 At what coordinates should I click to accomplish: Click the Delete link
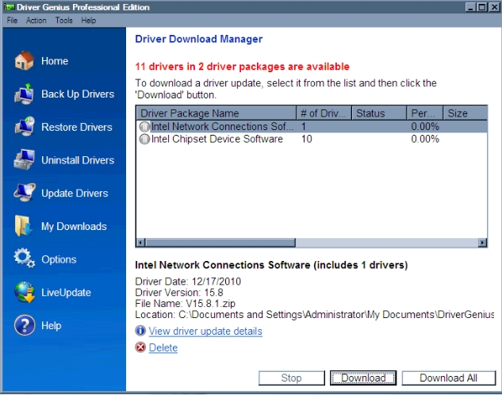click(x=163, y=347)
